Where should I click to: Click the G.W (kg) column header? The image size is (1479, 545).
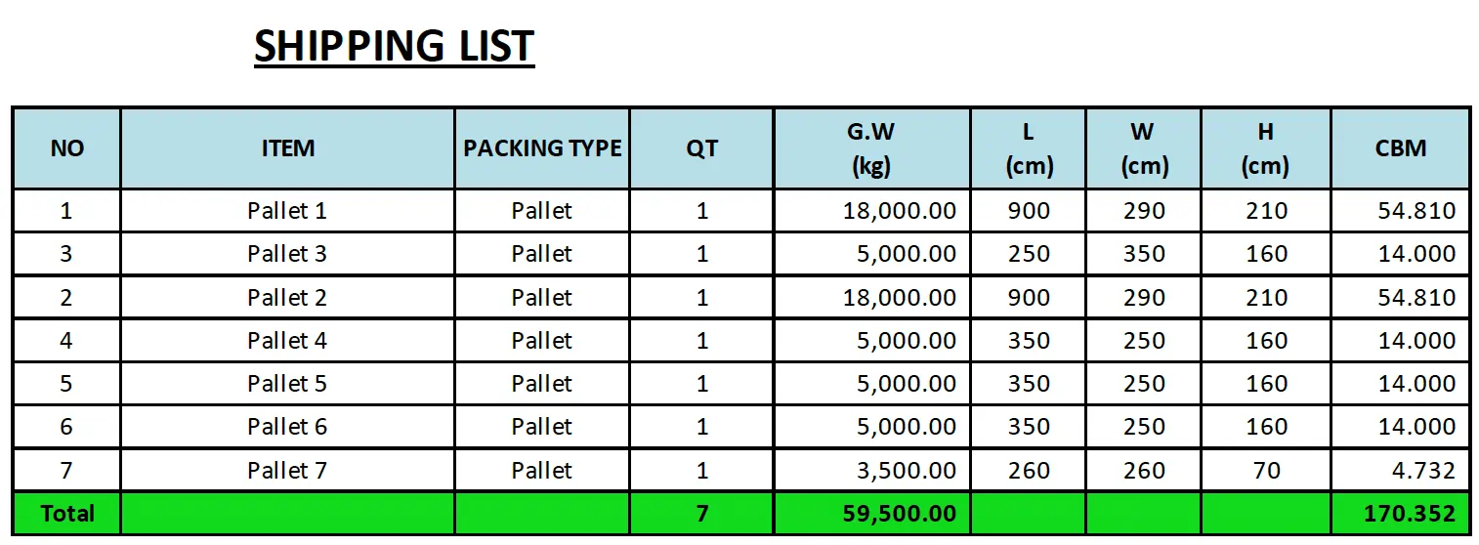pyautogui.click(x=871, y=148)
